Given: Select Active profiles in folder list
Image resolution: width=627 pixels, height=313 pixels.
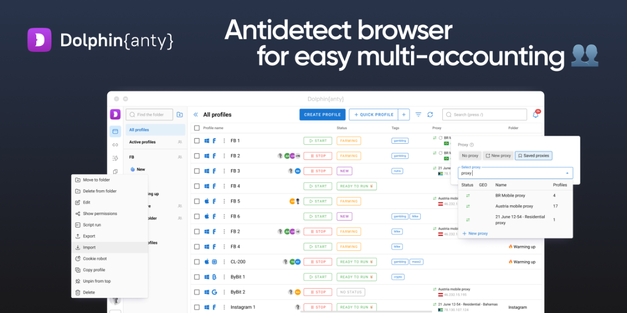Looking at the screenshot, I should [x=155, y=142].
